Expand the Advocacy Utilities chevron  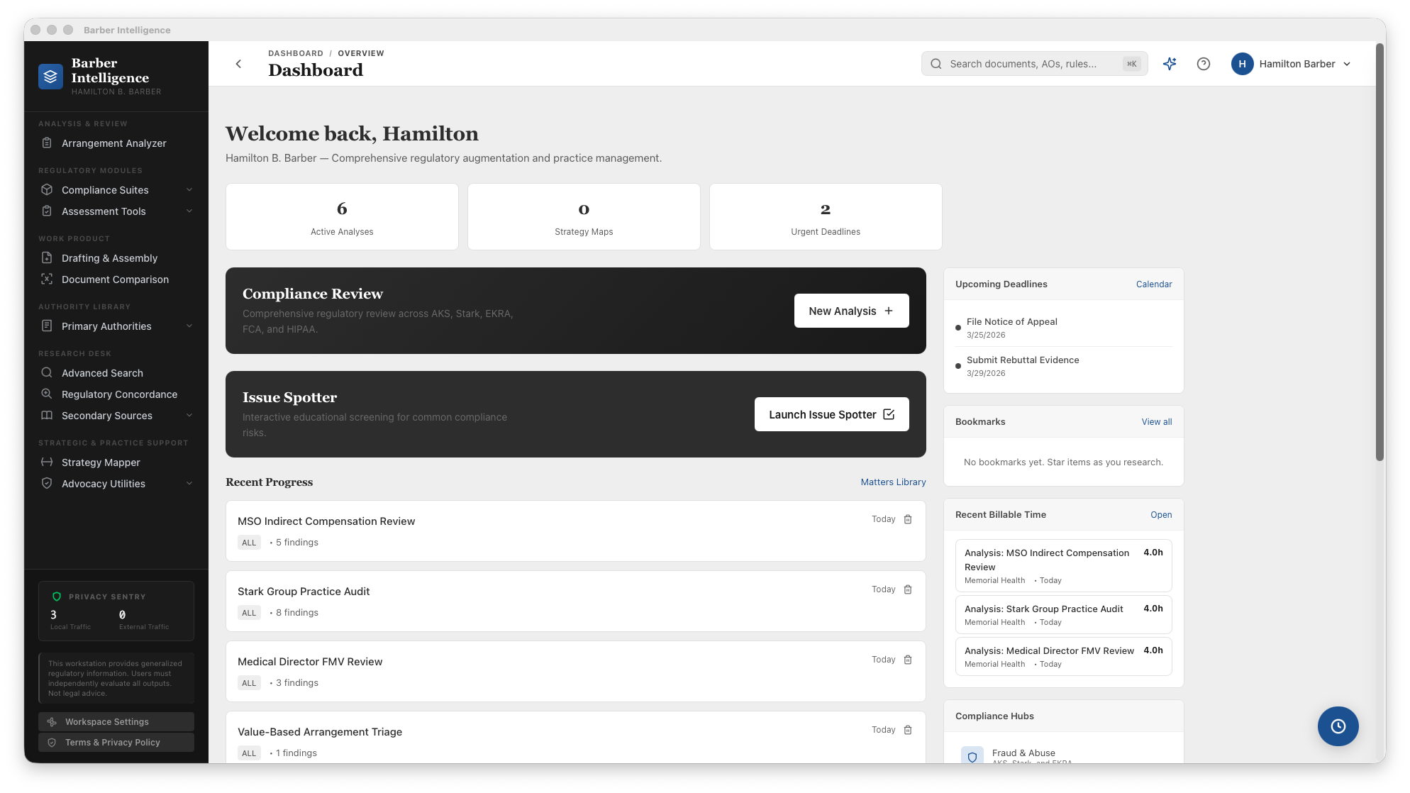pyautogui.click(x=189, y=484)
